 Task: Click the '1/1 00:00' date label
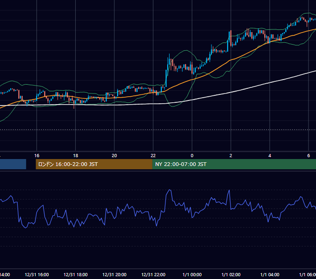tap(192, 274)
